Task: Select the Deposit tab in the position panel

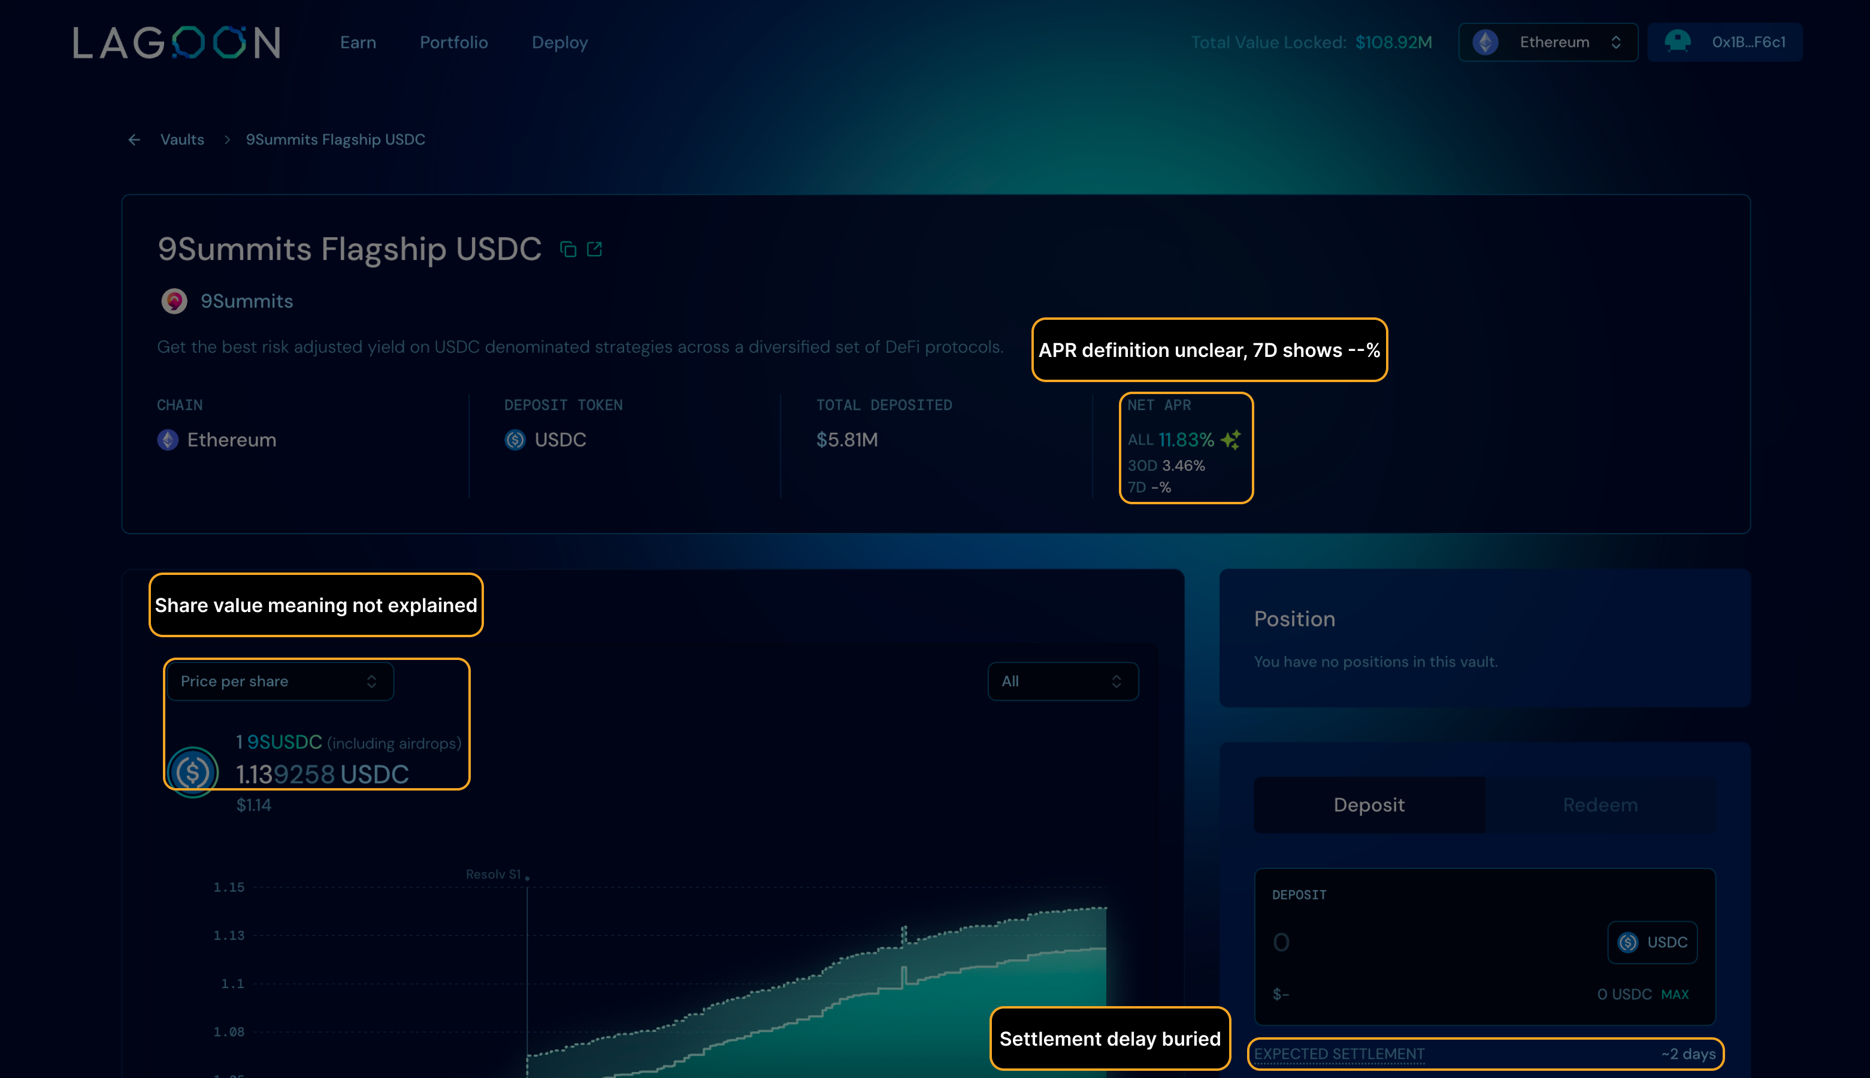Action: coord(1368,805)
